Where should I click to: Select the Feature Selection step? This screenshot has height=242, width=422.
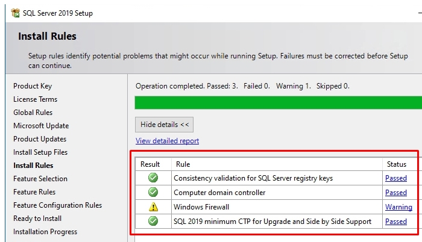point(40,179)
